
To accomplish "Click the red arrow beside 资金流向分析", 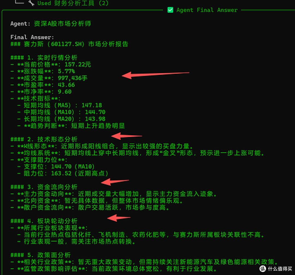I will click(x=115, y=182).
